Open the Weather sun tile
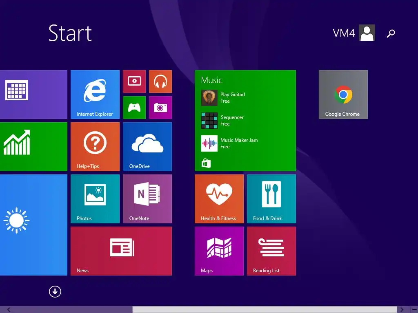This screenshot has width=418, height=313. [x=33, y=225]
